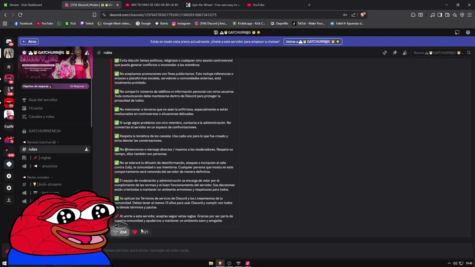This screenshot has height=267, width=475.
Task: Open Discord direct messages home icon
Action: [9, 42]
